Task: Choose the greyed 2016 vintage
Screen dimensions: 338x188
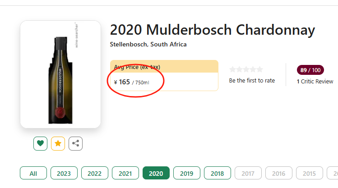Action: tap(279, 173)
